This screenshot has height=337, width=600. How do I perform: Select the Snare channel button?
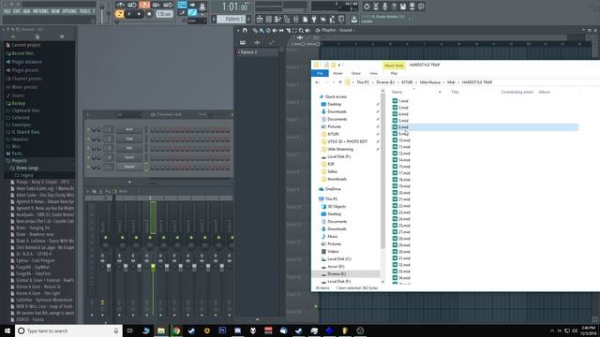[x=129, y=157]
